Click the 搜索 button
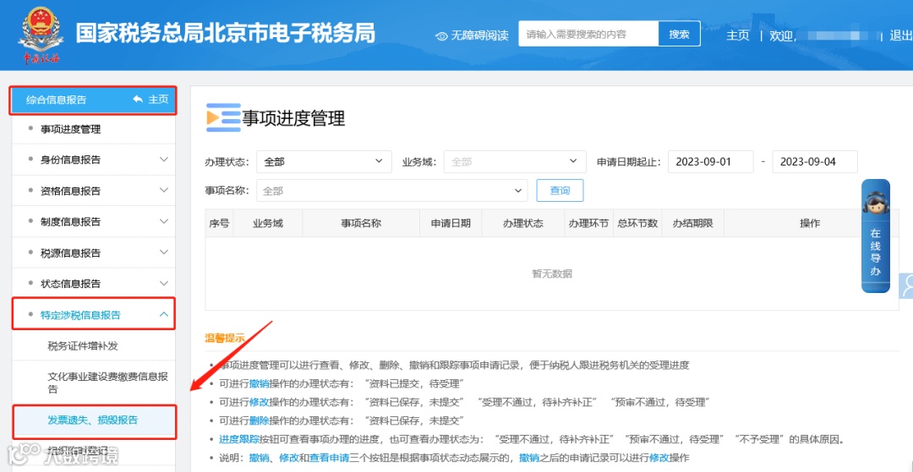 coord(679,35)
